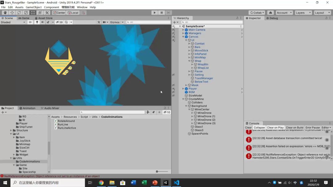This screenshot has width=333, height=187.
Task: Switch to the Debug tab
Action: pos(272,18)
